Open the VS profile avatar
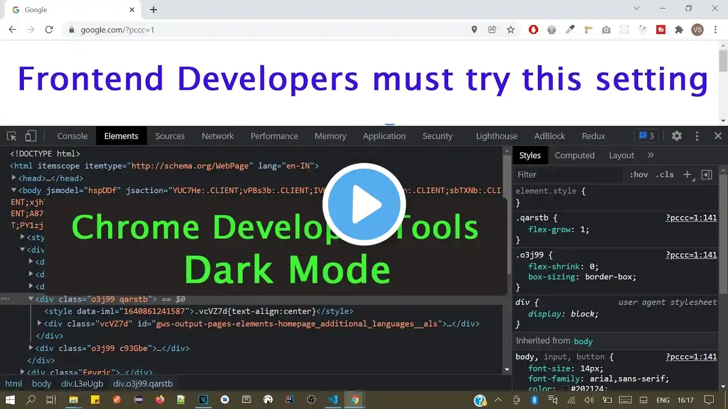The height and width of the screenshot is (409, 728). 698,30
